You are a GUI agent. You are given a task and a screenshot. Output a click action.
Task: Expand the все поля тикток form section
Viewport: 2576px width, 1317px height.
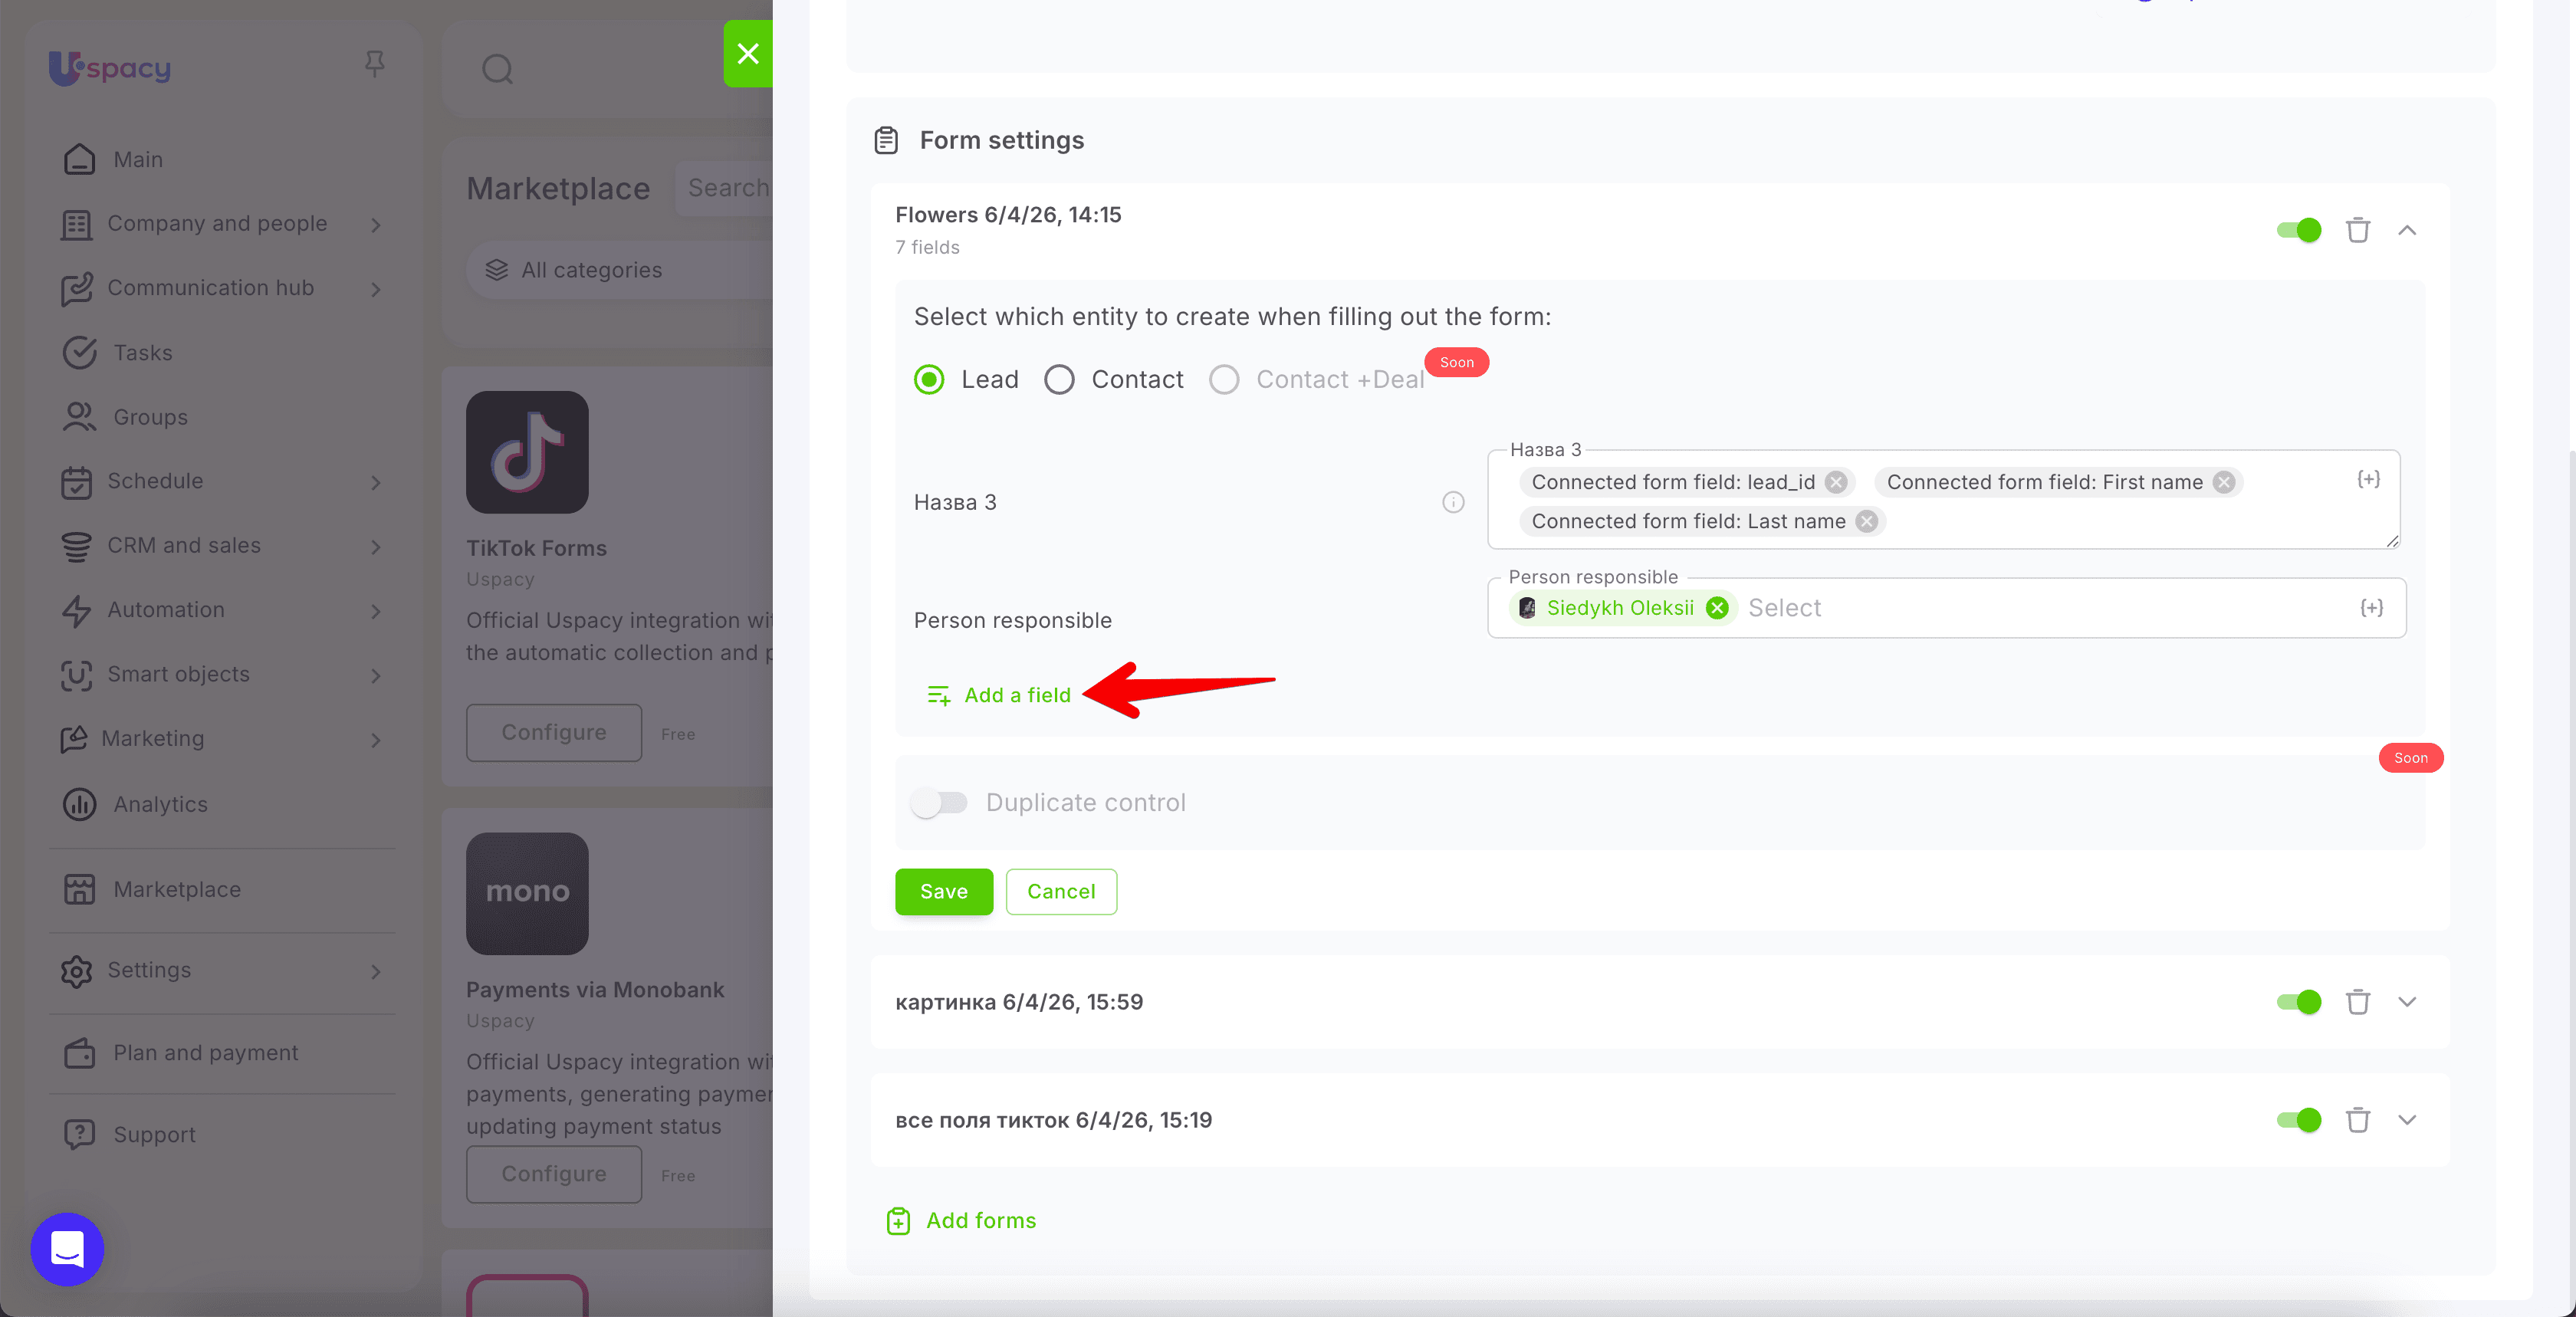pyautogui.click(x=2407, y=1120)
